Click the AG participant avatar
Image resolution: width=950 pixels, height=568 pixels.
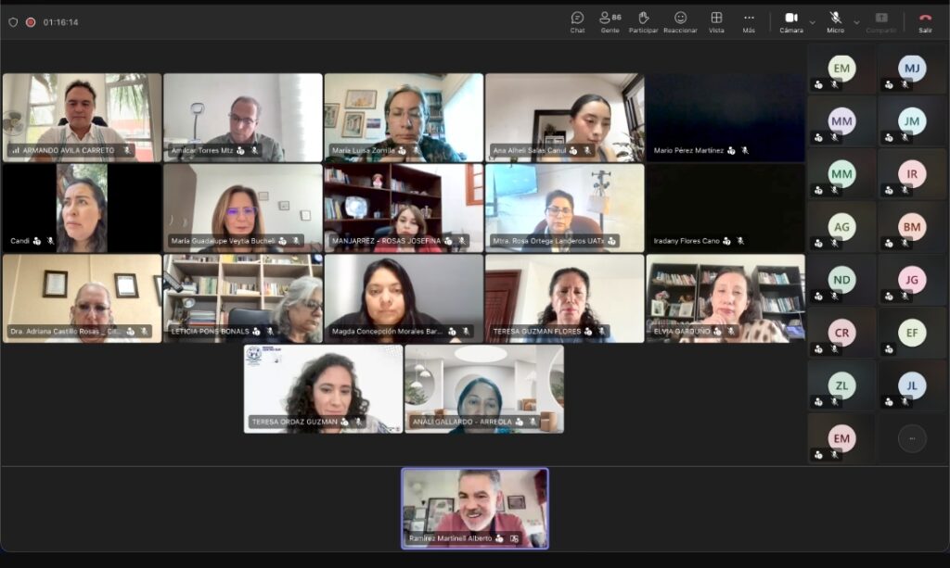[x=841, y=227]
